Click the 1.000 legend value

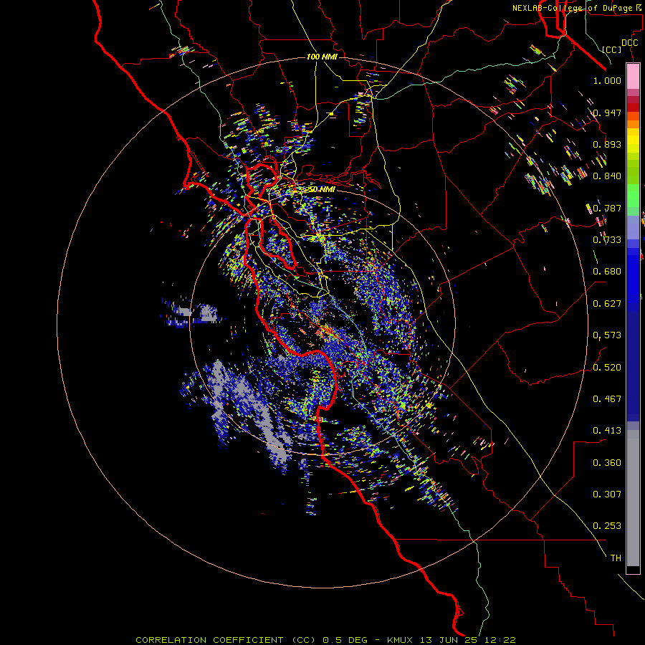pos(607,80)
